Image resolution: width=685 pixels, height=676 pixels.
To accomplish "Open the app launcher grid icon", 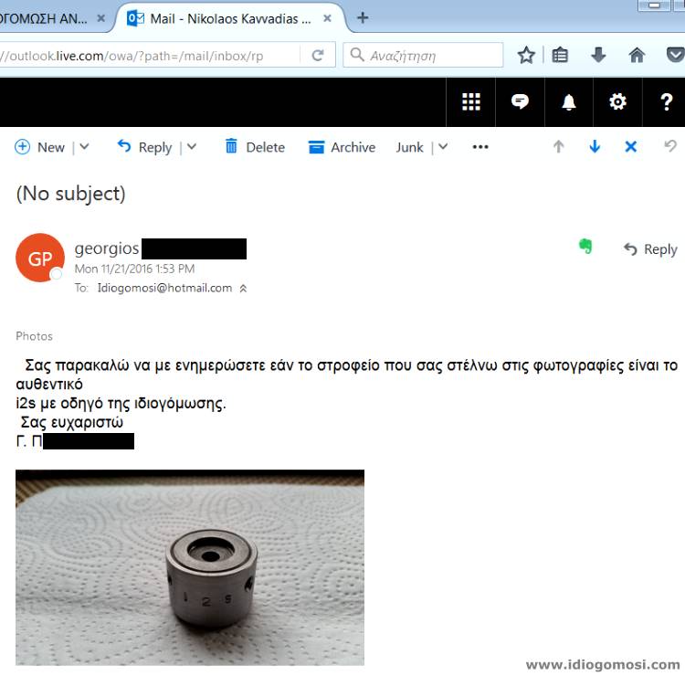I will coord(471,101).
